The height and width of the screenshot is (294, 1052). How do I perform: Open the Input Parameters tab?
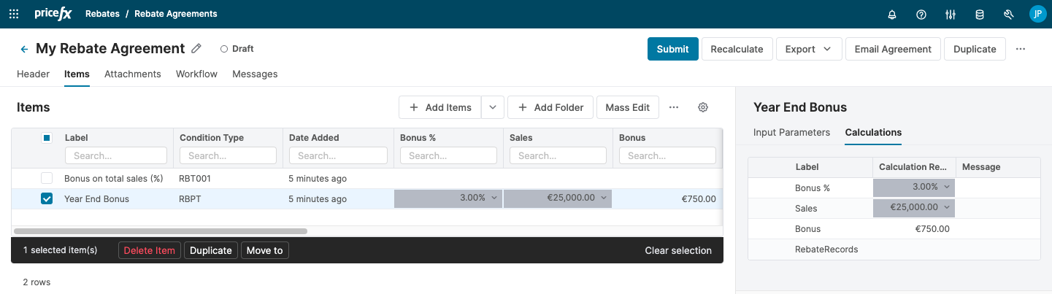tap(791, 132)
